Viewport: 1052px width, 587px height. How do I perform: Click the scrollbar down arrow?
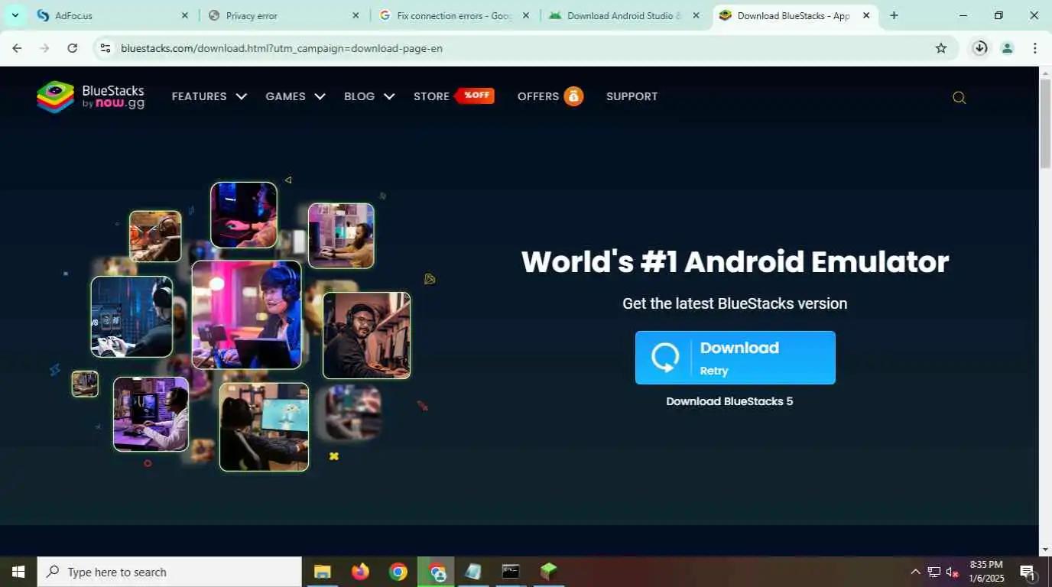pyautogui.click(x=1045, y=550)
